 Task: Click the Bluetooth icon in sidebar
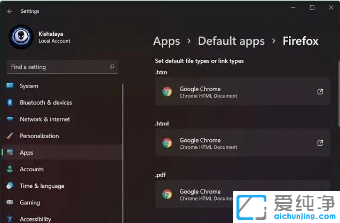10,102
